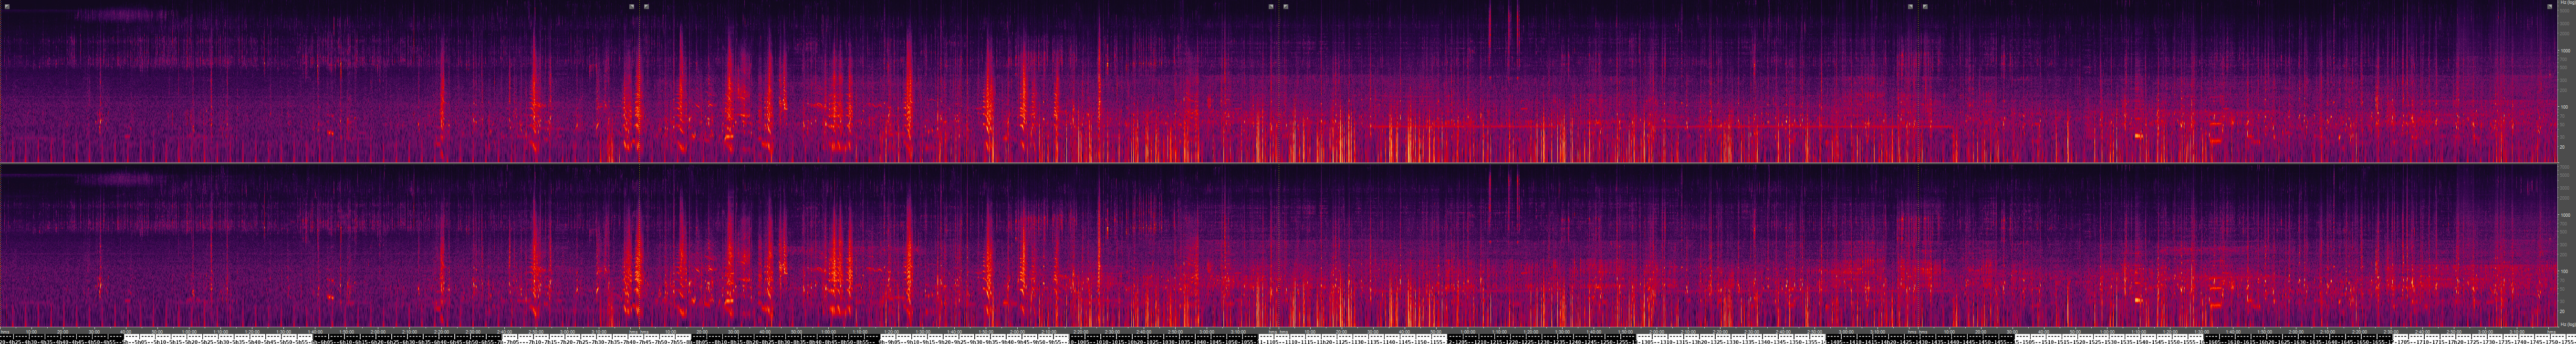Click the first clip's fade-out handle
This screenshot has width=2576, height=344.
631,6
